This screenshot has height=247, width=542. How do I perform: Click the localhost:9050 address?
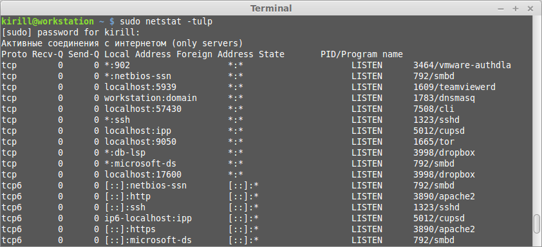140,142
